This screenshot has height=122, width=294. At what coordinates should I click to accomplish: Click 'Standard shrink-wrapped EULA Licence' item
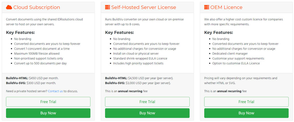click(140, 58)
